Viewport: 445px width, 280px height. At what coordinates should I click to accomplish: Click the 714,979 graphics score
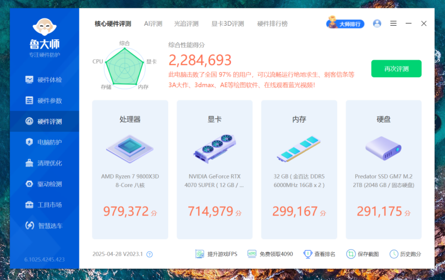click(210, 211)
